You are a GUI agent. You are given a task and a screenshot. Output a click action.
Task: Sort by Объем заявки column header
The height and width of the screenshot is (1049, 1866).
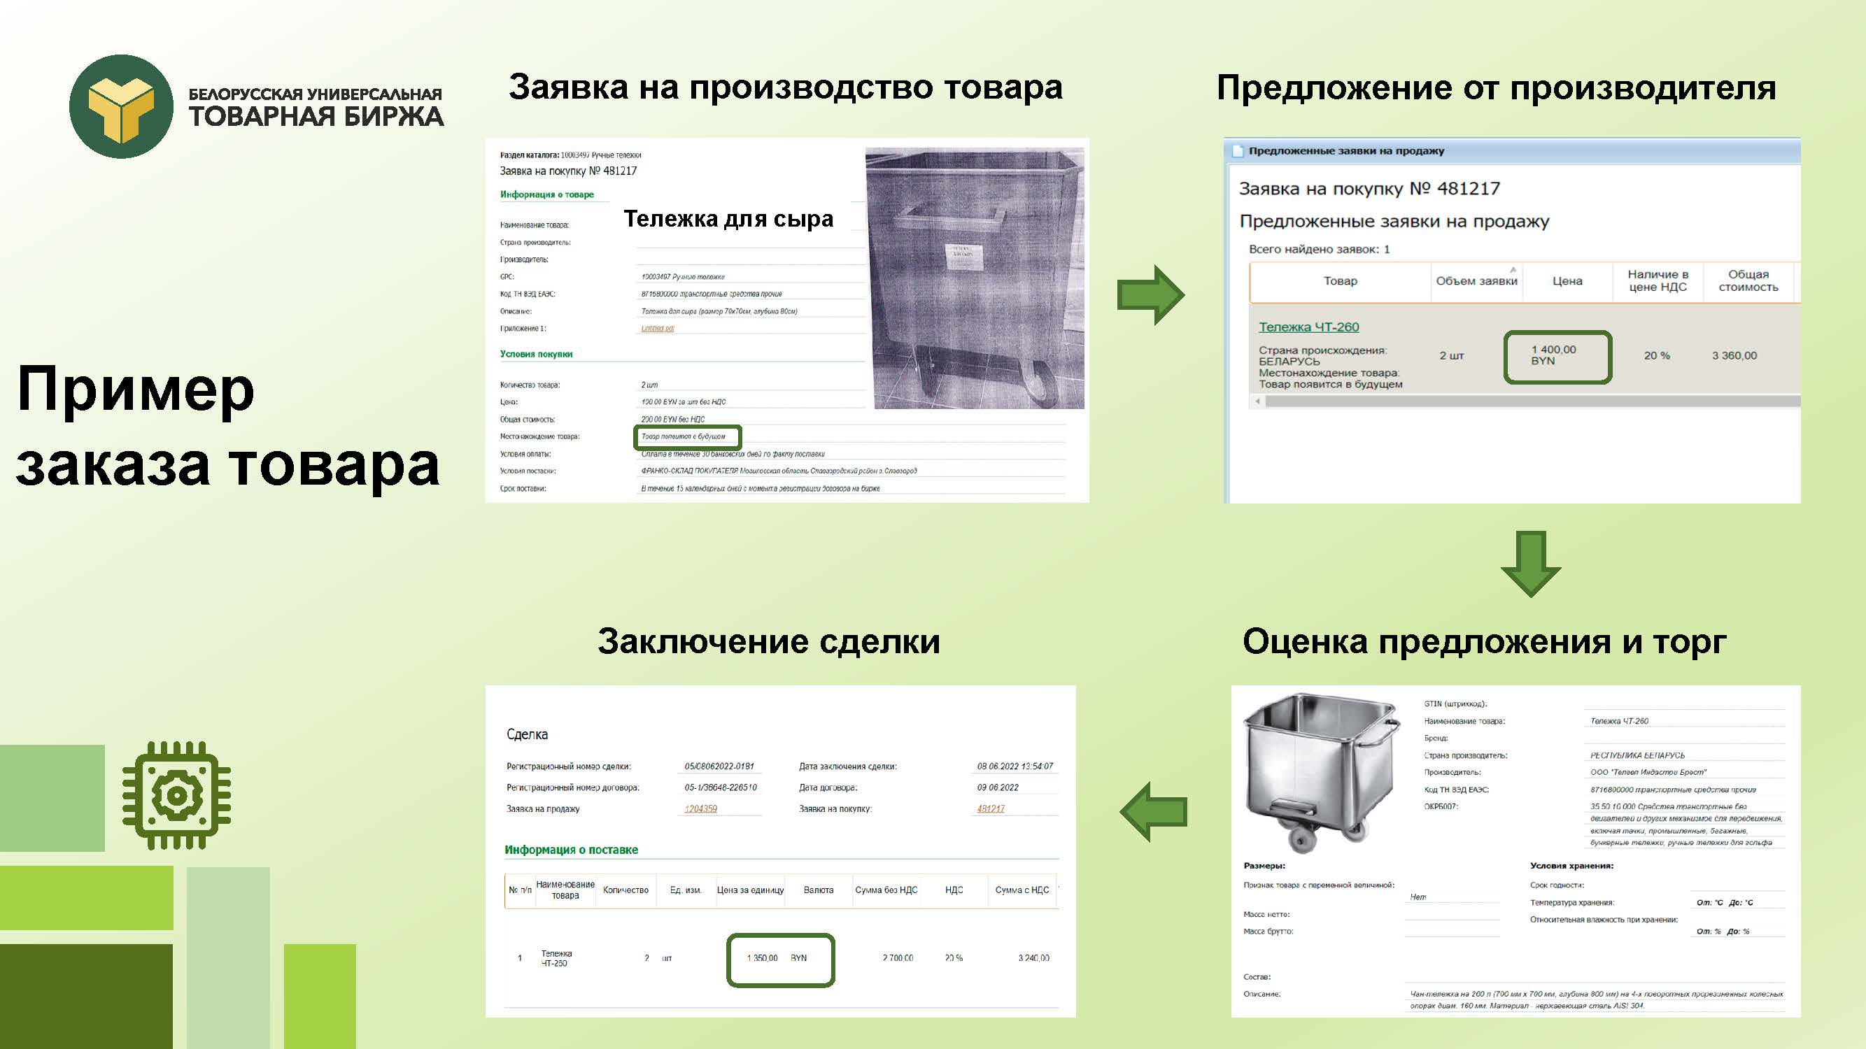1476,281
